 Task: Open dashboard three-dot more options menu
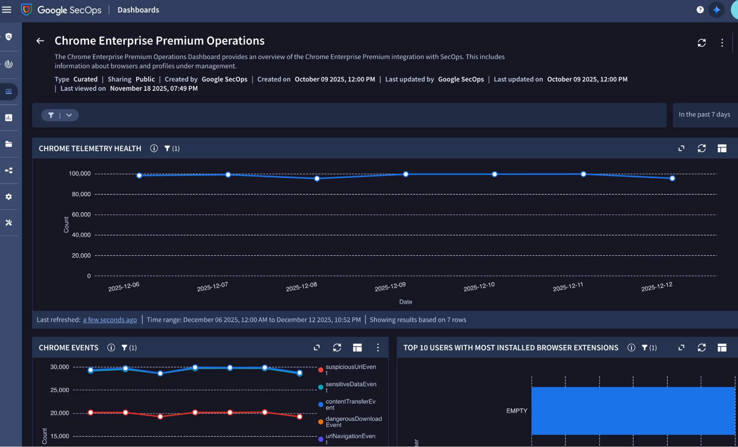coord(722,43)
